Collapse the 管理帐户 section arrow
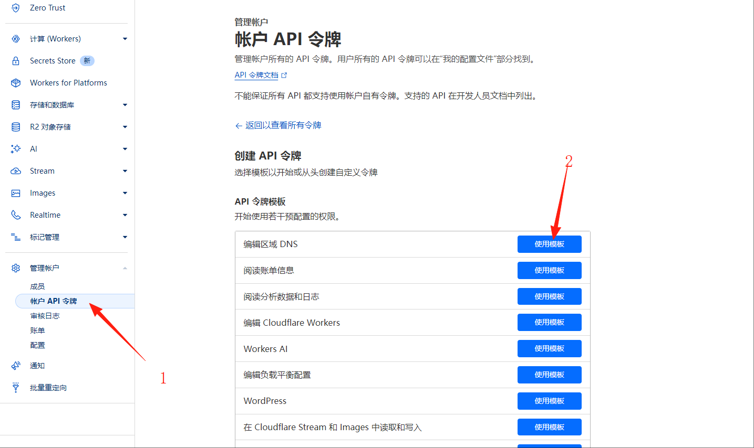The image size is (754, 448). point(125,268)
